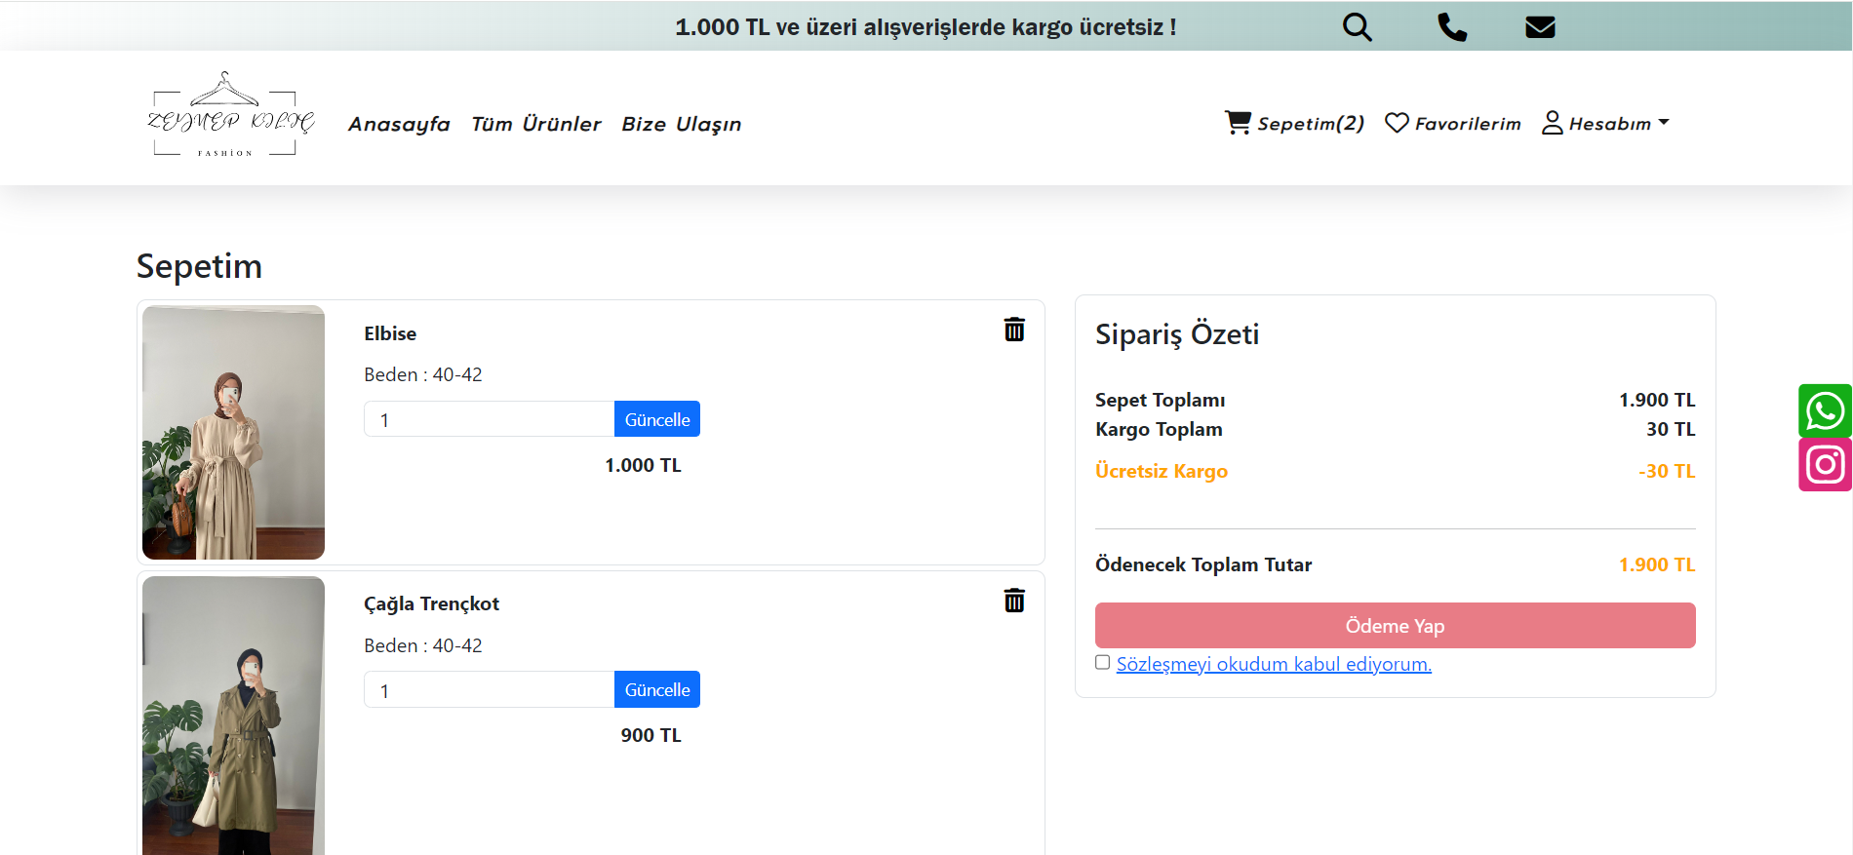Remove Çağla Trençkot using trash icon

click(x=1014, y=601)
